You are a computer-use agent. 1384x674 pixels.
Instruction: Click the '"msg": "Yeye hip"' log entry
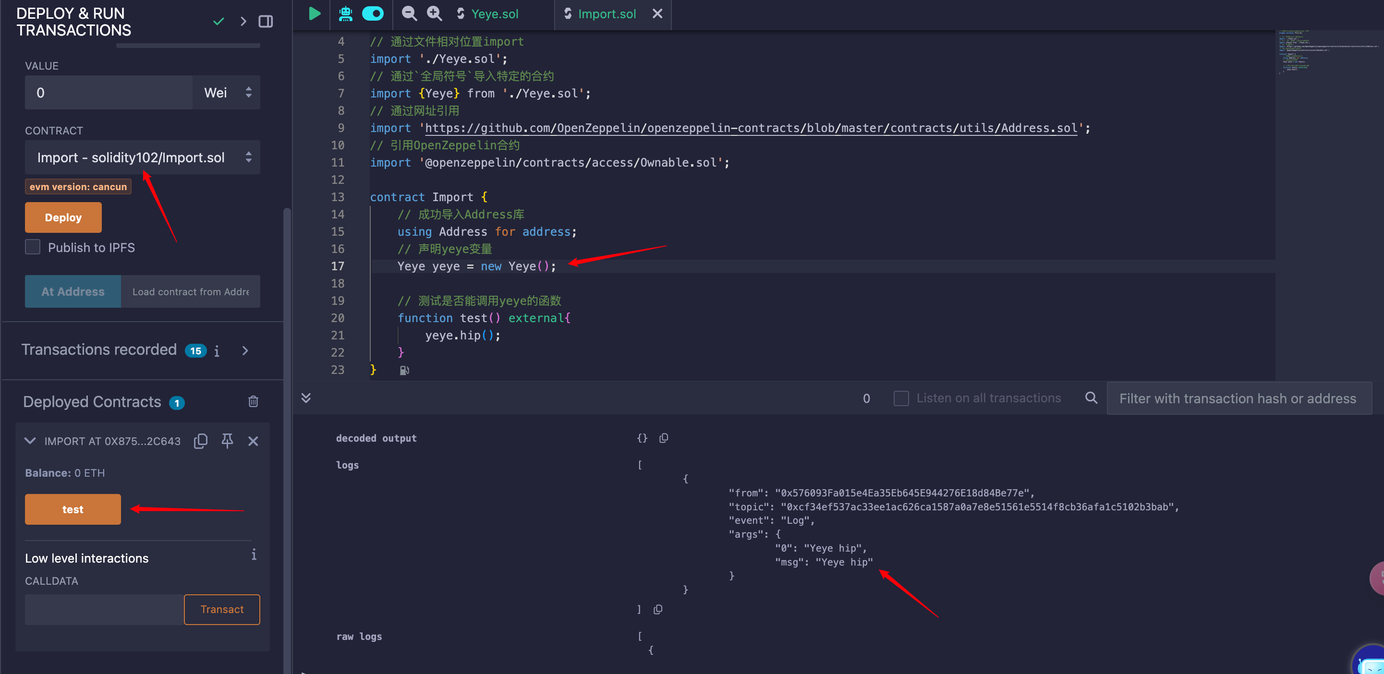[x=824, y=562]
